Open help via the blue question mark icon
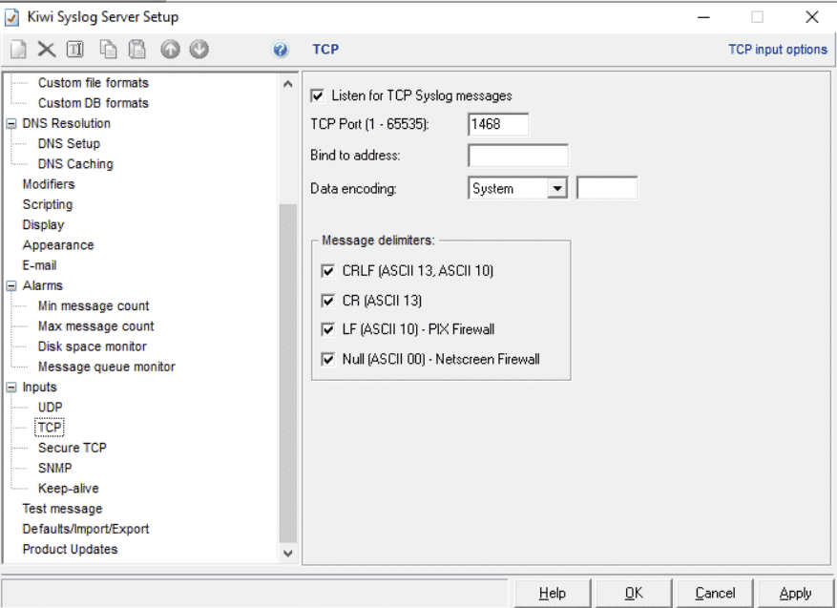Screen dimensions: 837x608 281,51
